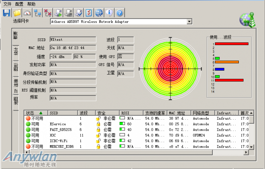Click the blue floppy disk save icon
Viewport: 265px width, 169px height.
tap(7, 13)
